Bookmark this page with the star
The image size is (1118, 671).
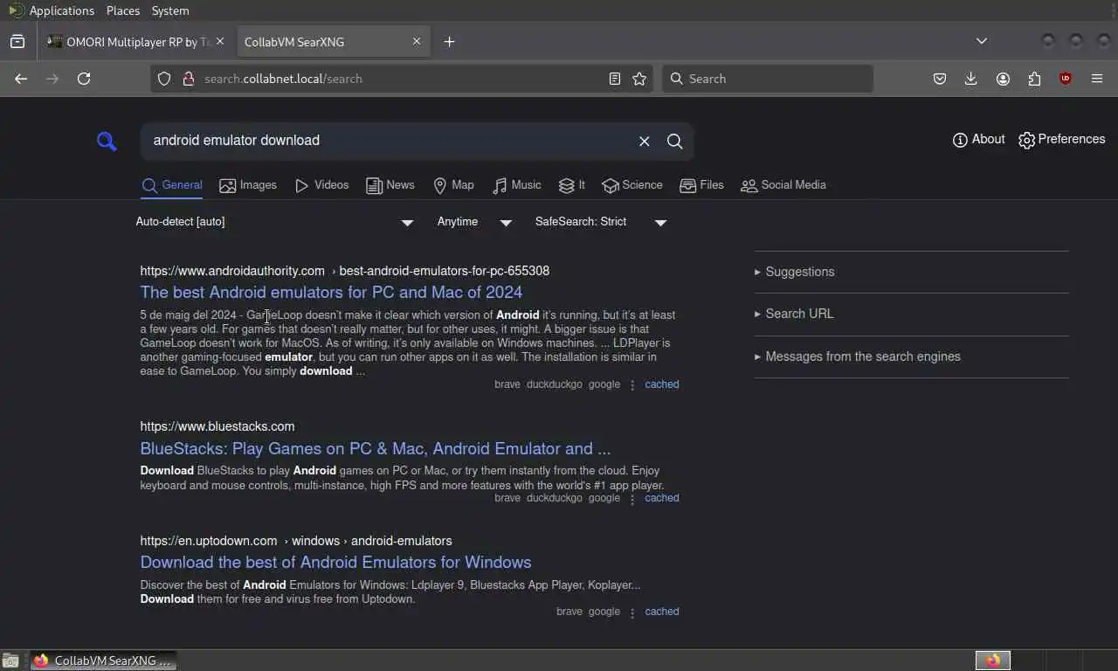click(x=639, y=79)
